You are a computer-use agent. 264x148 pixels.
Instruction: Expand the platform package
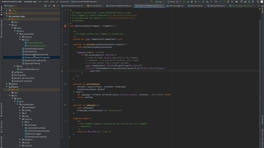point(20,140)
